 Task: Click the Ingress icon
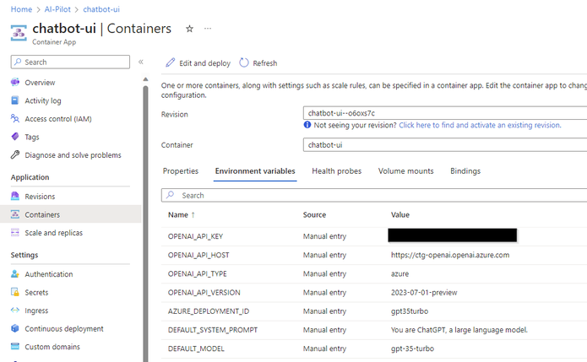(x=15, y=310)
